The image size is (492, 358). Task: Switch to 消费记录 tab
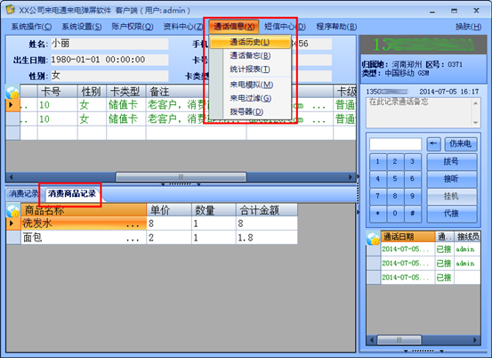point(22,194)
